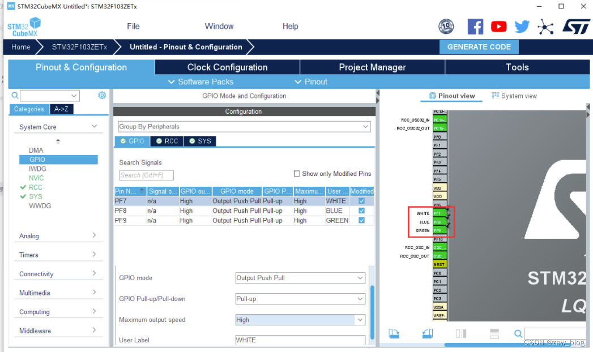Open the YouTube channel icon

click(x=499, y=27)
